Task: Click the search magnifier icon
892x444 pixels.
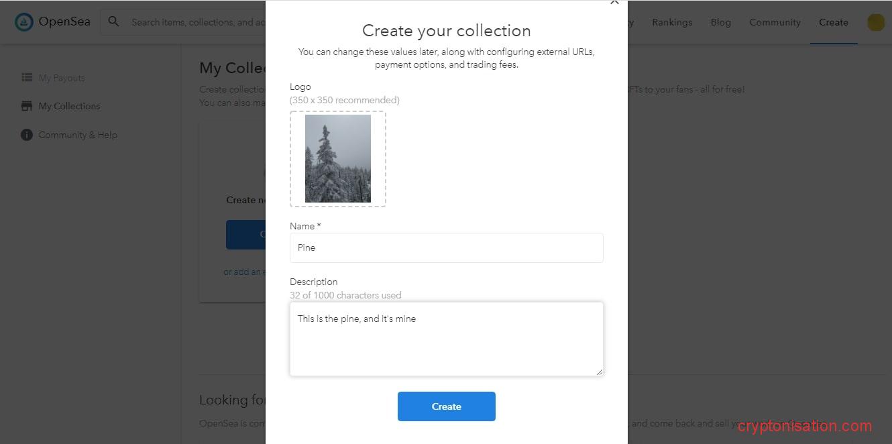Action: click(x=114, y=22)
